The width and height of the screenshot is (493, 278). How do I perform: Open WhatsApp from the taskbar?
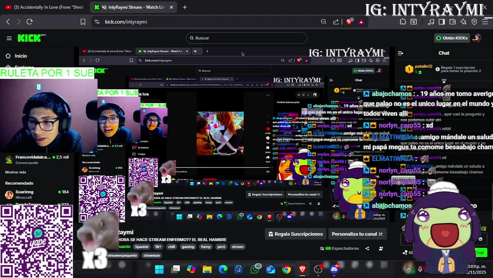point(255,269)
